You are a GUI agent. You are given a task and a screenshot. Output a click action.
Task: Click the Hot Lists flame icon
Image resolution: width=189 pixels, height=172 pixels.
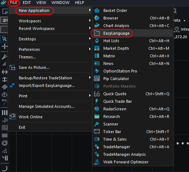97,41
